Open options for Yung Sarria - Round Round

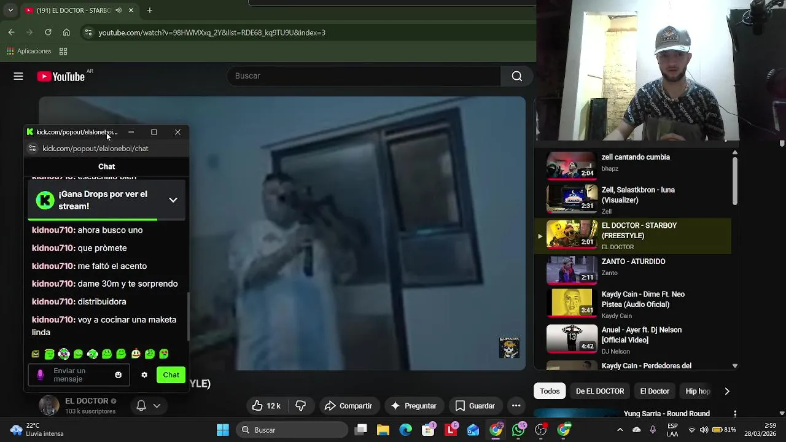pos(735,414)
